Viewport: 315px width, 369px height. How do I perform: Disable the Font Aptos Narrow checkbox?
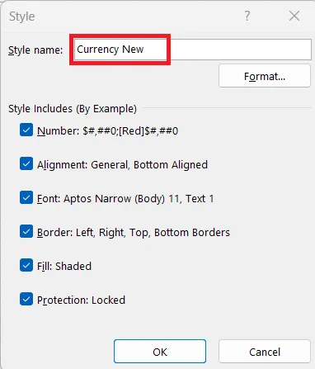click(x=26, y=197)
